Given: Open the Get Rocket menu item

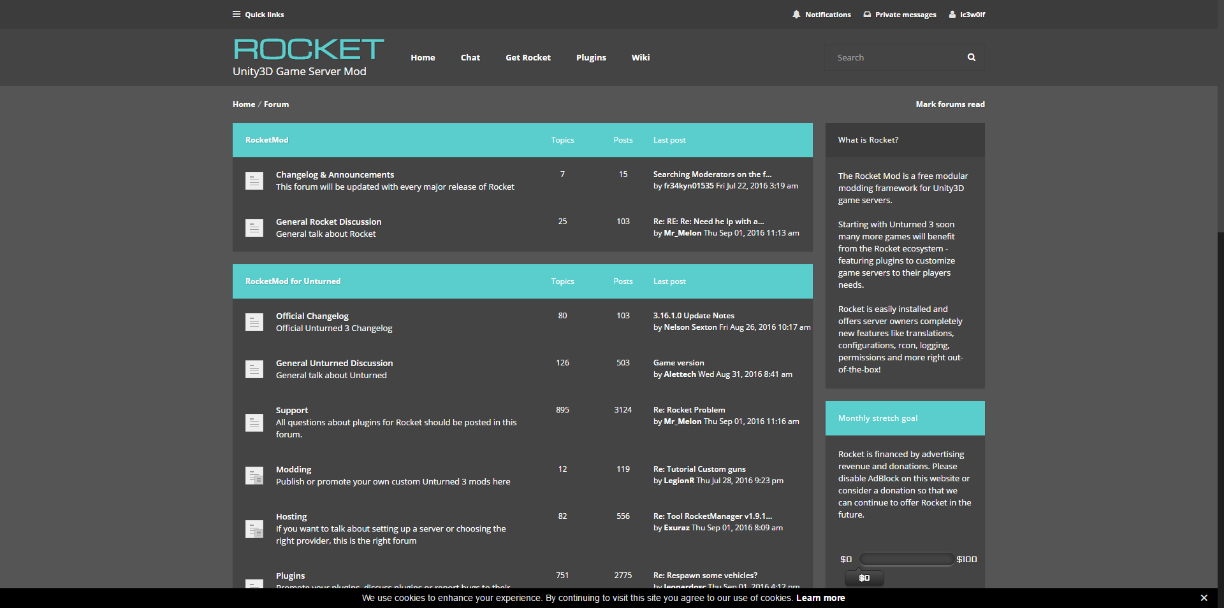Looking at the screenshot, I should (x=528, y=57).
